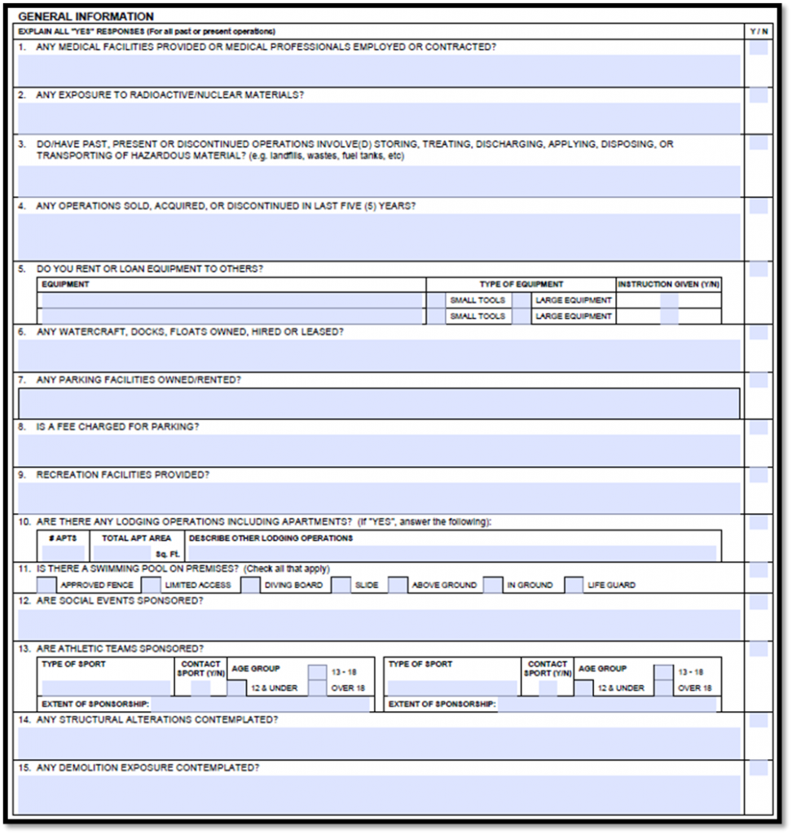The height and width of the screenshot is (834, 792).
Task: Click first row Equipment description field
Action: coord(232,301)
